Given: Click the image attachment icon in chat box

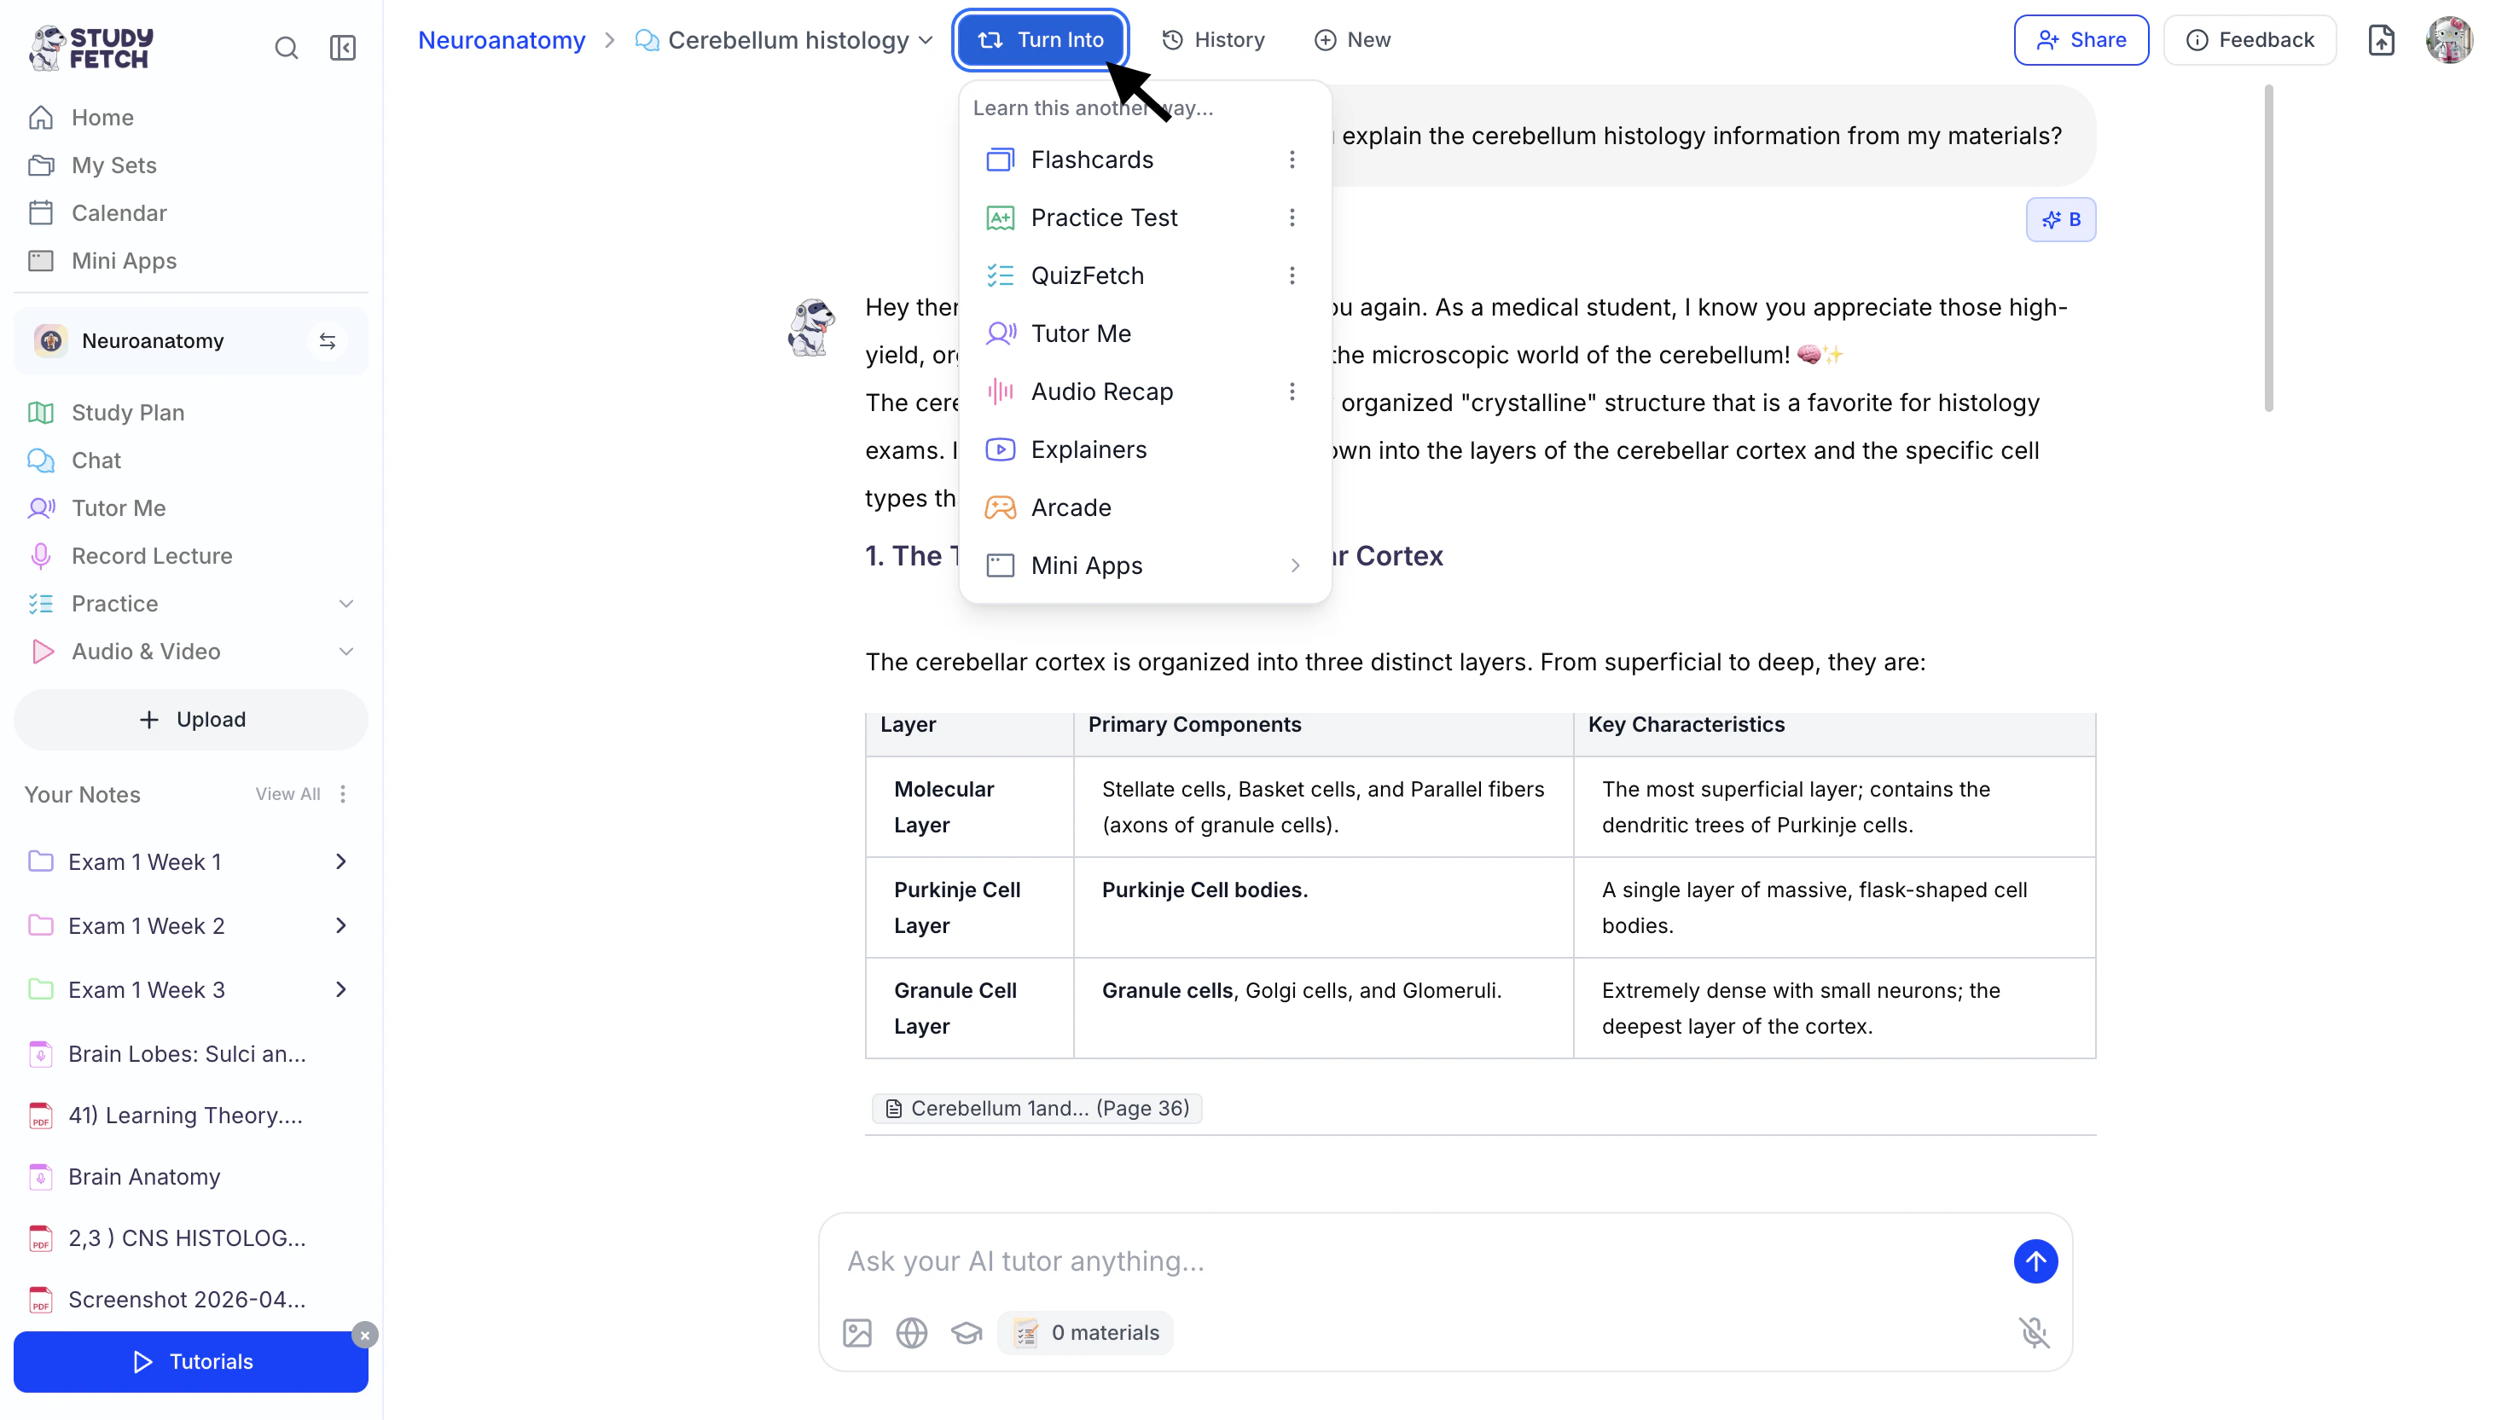Looking at the screenshot, I should [856, 1332].
